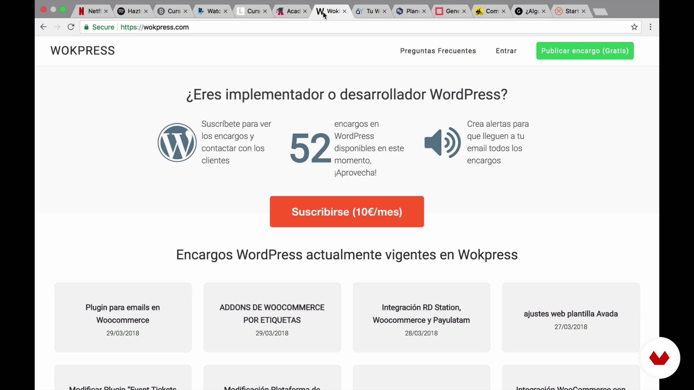Click Publicar encargo (Gratis) button

(585, 51)
